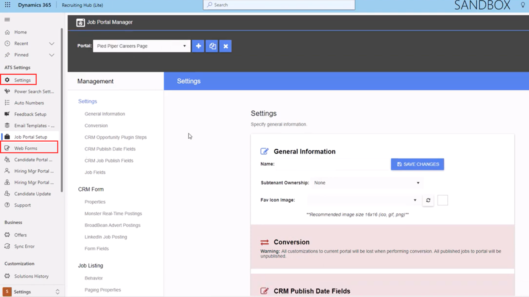Click the SAVE CHANGES button
This screenshot has width=529, height=297.
pyautogui.click(x=417, y=164)
